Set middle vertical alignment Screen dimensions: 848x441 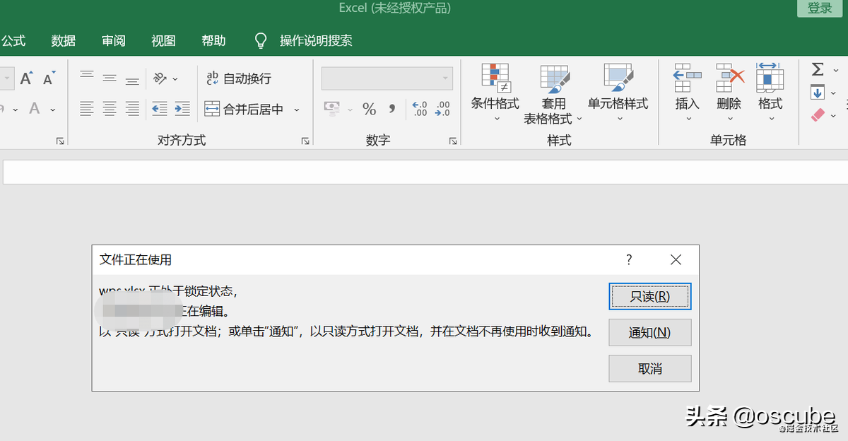pyautogui.click(x=110, y=78)
